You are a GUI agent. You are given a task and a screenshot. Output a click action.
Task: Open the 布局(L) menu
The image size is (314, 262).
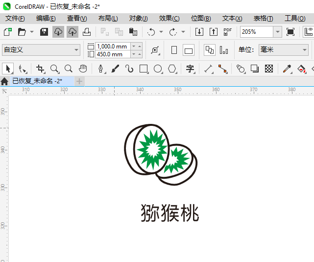108,19
